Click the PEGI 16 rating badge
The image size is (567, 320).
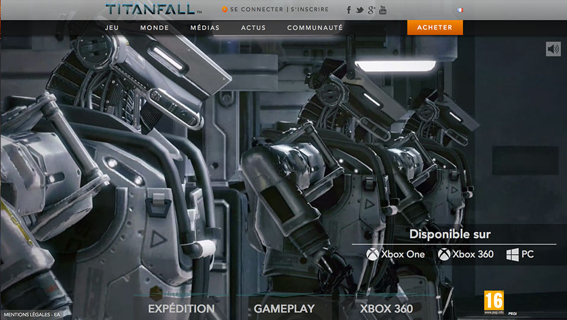tap(493, 302)
